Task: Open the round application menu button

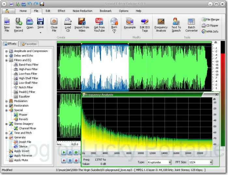Action: pos(4,4)
